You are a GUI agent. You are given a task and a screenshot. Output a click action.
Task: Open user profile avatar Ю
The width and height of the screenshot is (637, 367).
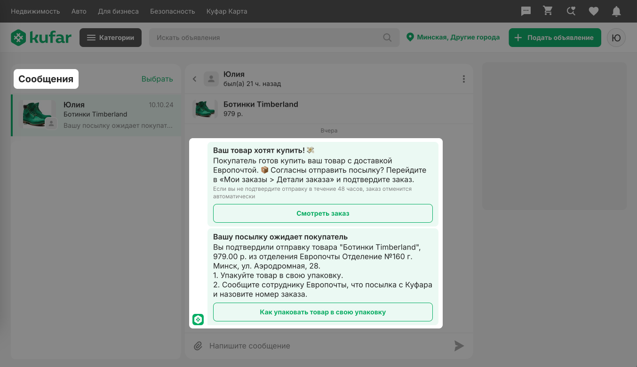616,38
